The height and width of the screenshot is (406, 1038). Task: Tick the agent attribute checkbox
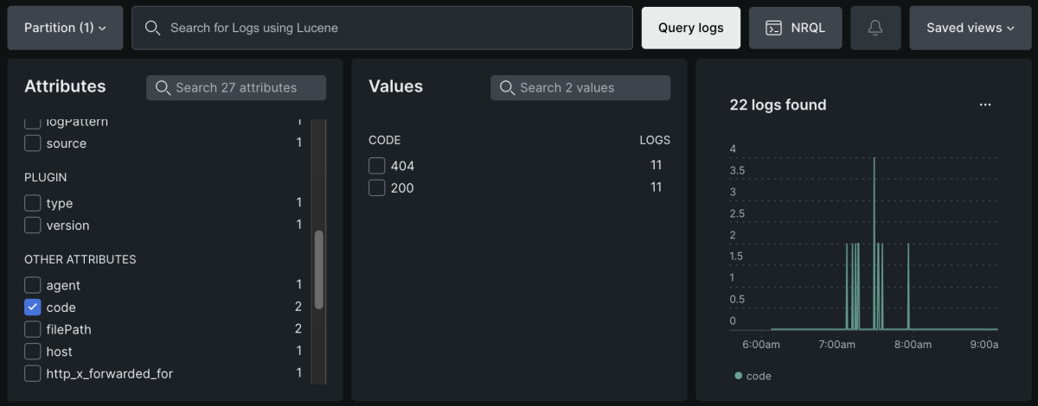pos(33,285)
